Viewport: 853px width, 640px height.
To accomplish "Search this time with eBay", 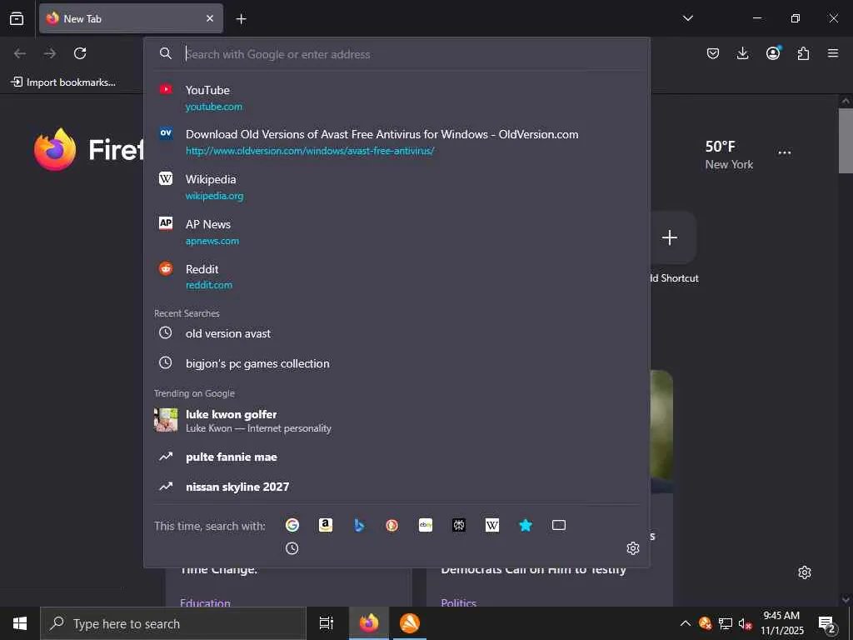I will click(x=426, y=525).
